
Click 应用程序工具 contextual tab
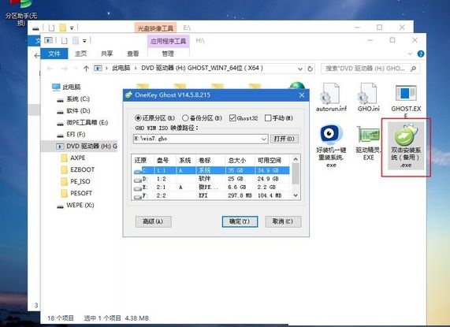coord(169,41)
